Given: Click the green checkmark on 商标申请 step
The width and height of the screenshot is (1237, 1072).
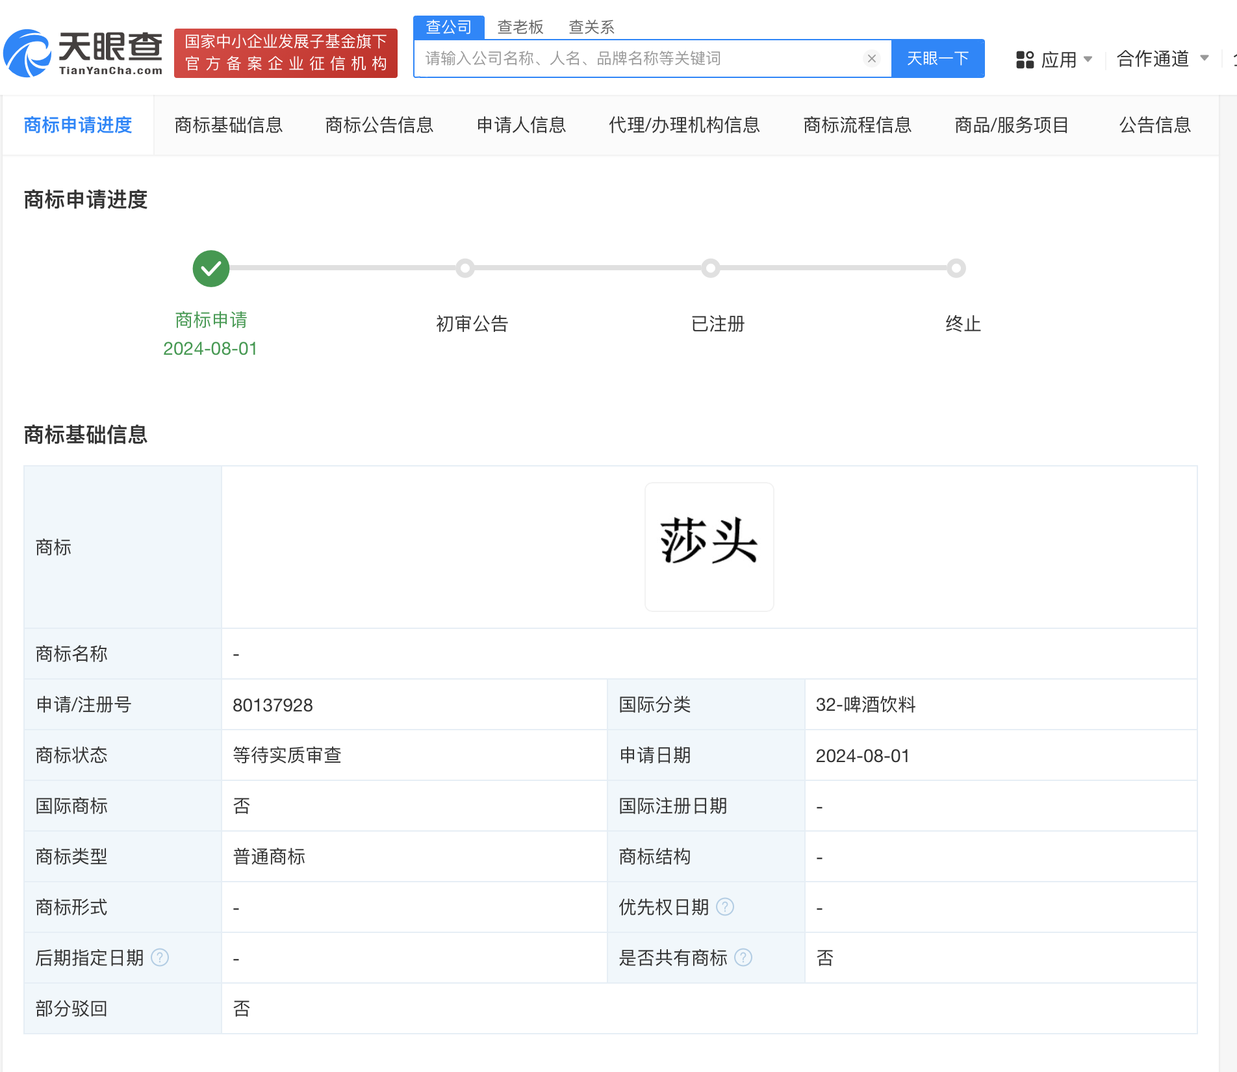Looking at the screenshot, I should [210, 268].
